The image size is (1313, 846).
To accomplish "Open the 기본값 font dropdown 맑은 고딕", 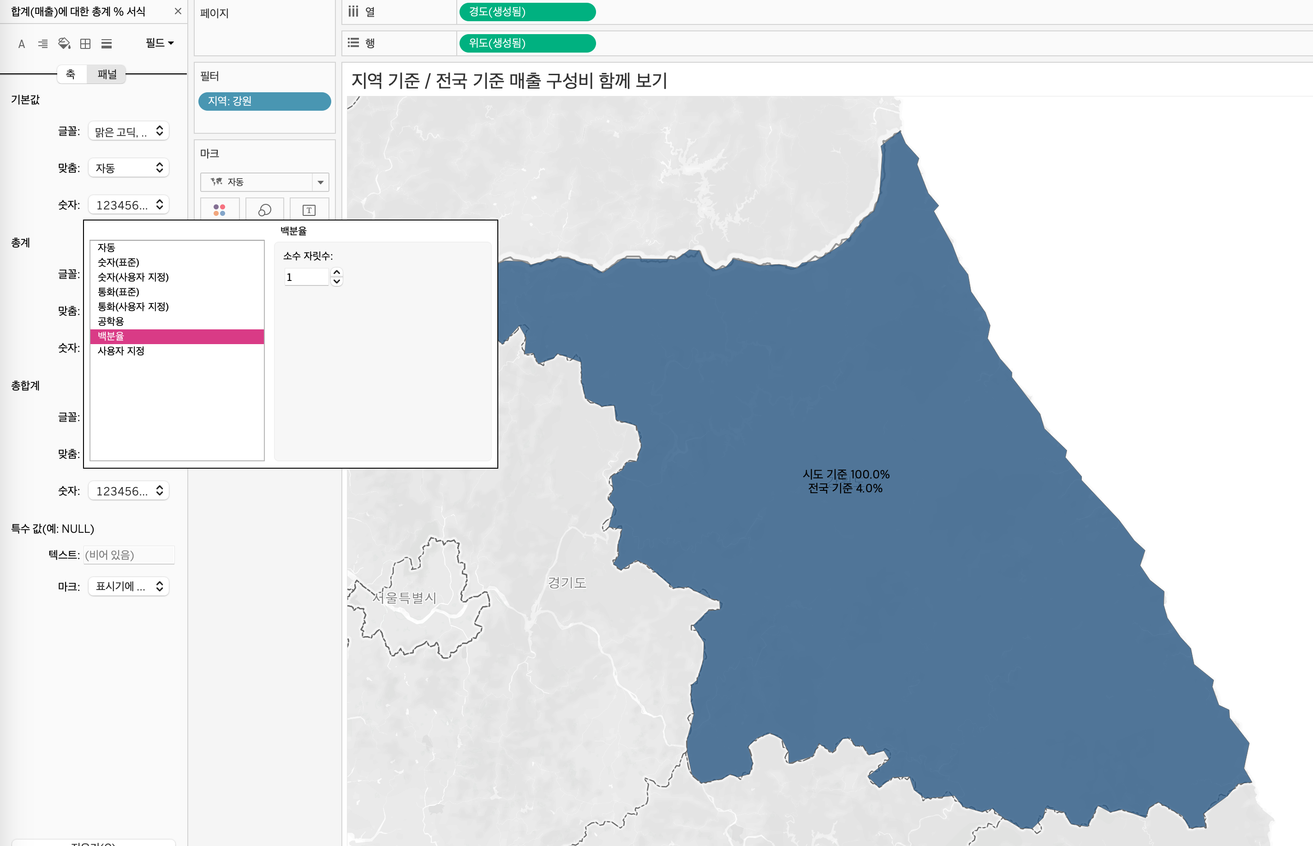I will pyautogui.click(x=129, y=131).
